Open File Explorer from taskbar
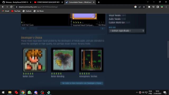This screenshot has width=169, height=95. [10, 92]
